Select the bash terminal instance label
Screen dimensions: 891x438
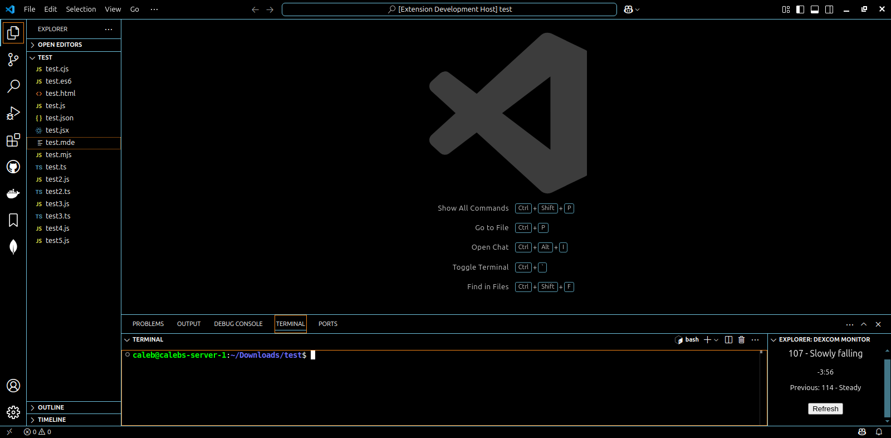pyautogui.click(x=687, y=340)
